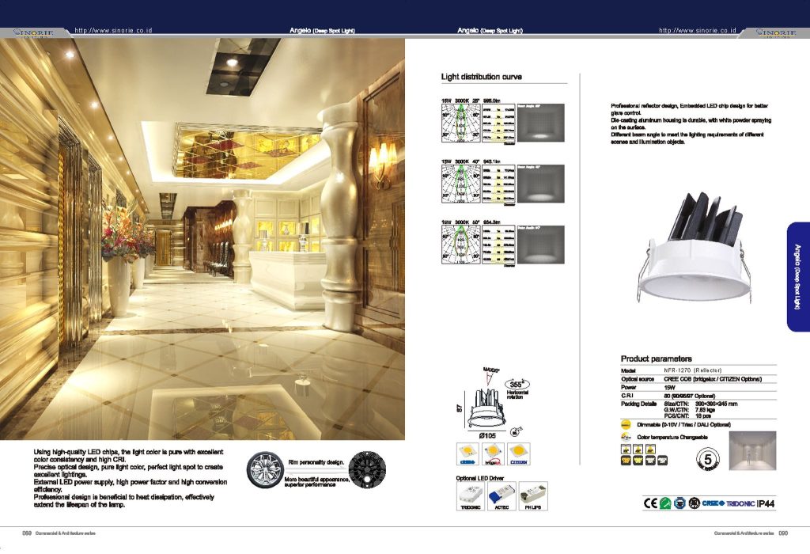Click the Color temperature Changeable icon
810x554 pixels.
626,436
